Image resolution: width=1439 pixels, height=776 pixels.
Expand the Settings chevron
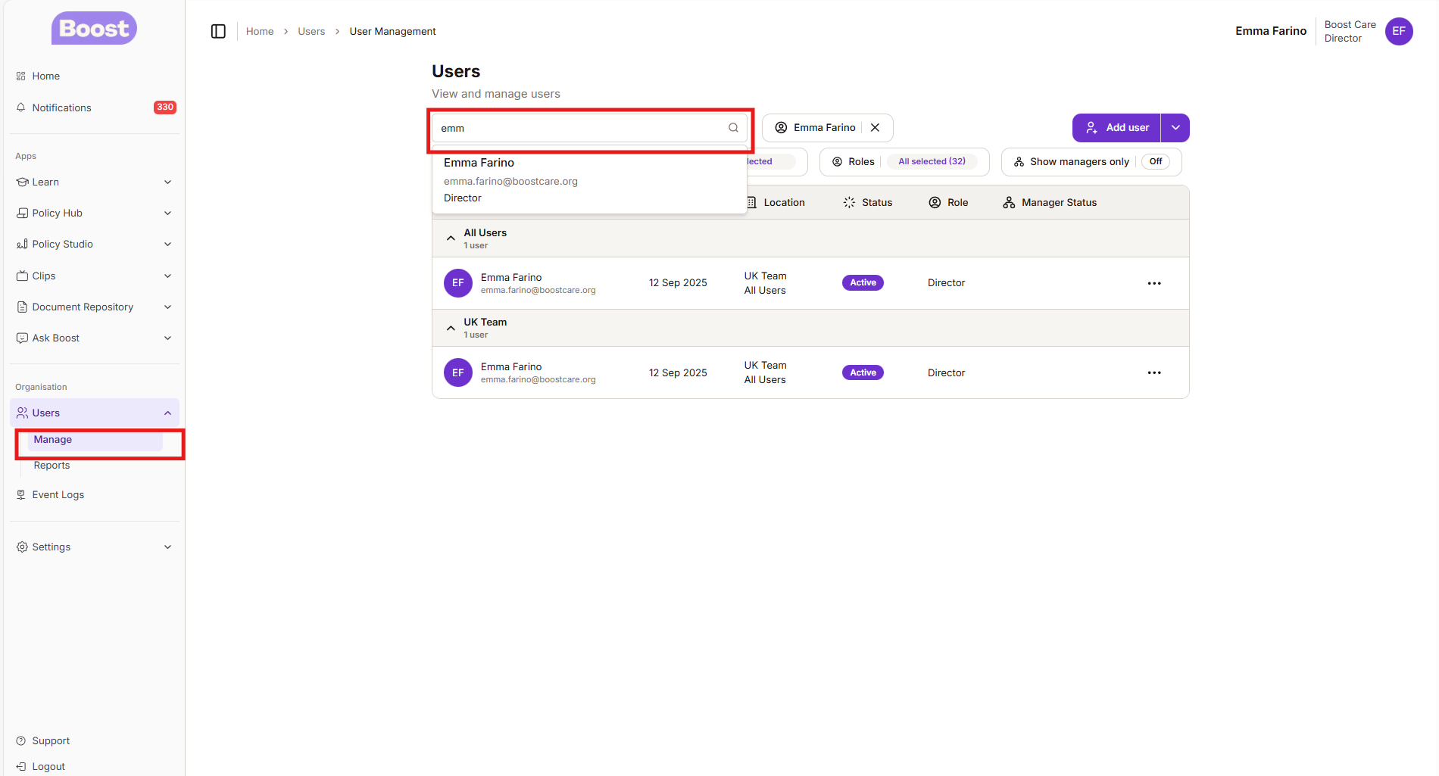pyautogui.click(x=167, y=547)
